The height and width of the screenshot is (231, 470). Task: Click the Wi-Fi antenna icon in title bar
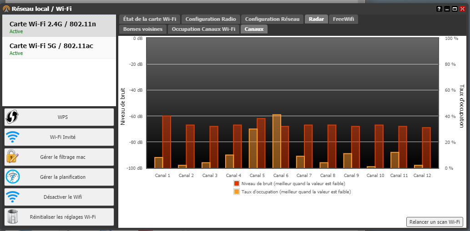(x=6, y=9)
